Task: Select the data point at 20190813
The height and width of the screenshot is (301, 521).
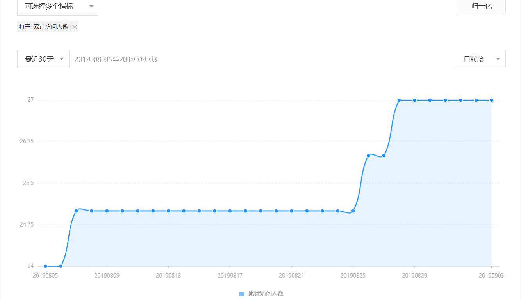Action: tap(168, 211)
